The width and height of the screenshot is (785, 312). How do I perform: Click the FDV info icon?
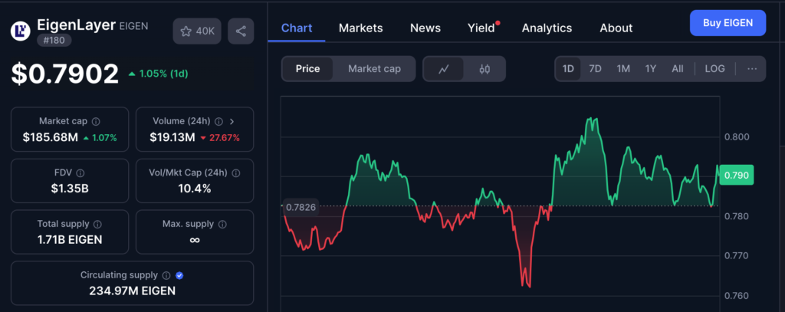80,172
